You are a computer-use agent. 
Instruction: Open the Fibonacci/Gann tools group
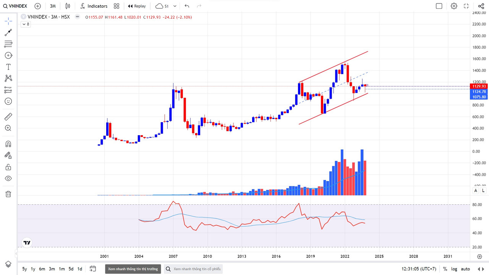8,44
